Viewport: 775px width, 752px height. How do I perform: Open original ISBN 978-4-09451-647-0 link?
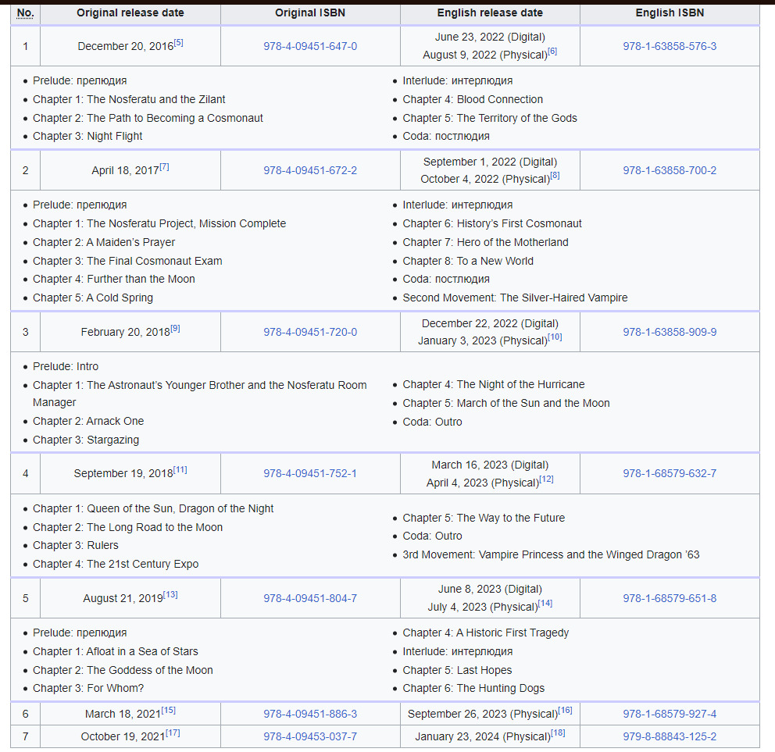pyautogui.click(x=310, y=46)
